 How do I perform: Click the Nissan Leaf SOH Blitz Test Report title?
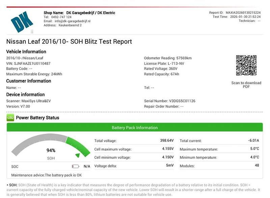(69, 41)
